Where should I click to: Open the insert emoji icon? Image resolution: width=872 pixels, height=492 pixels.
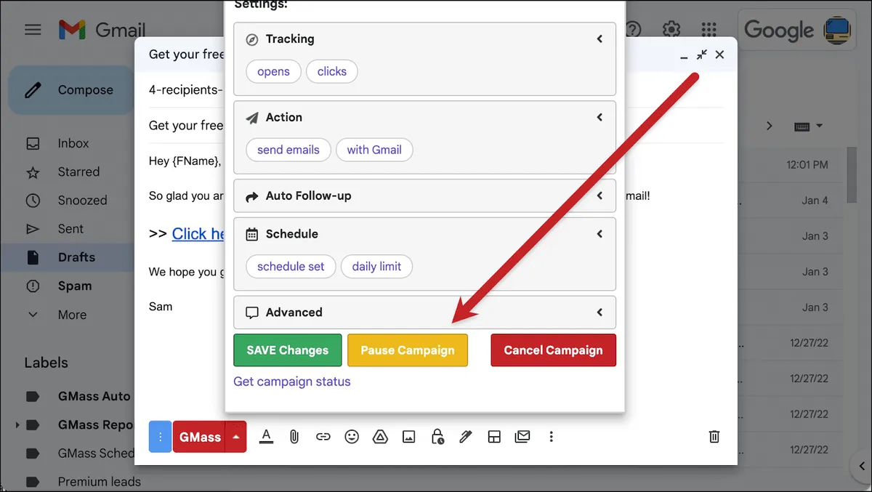coord(352,437)
